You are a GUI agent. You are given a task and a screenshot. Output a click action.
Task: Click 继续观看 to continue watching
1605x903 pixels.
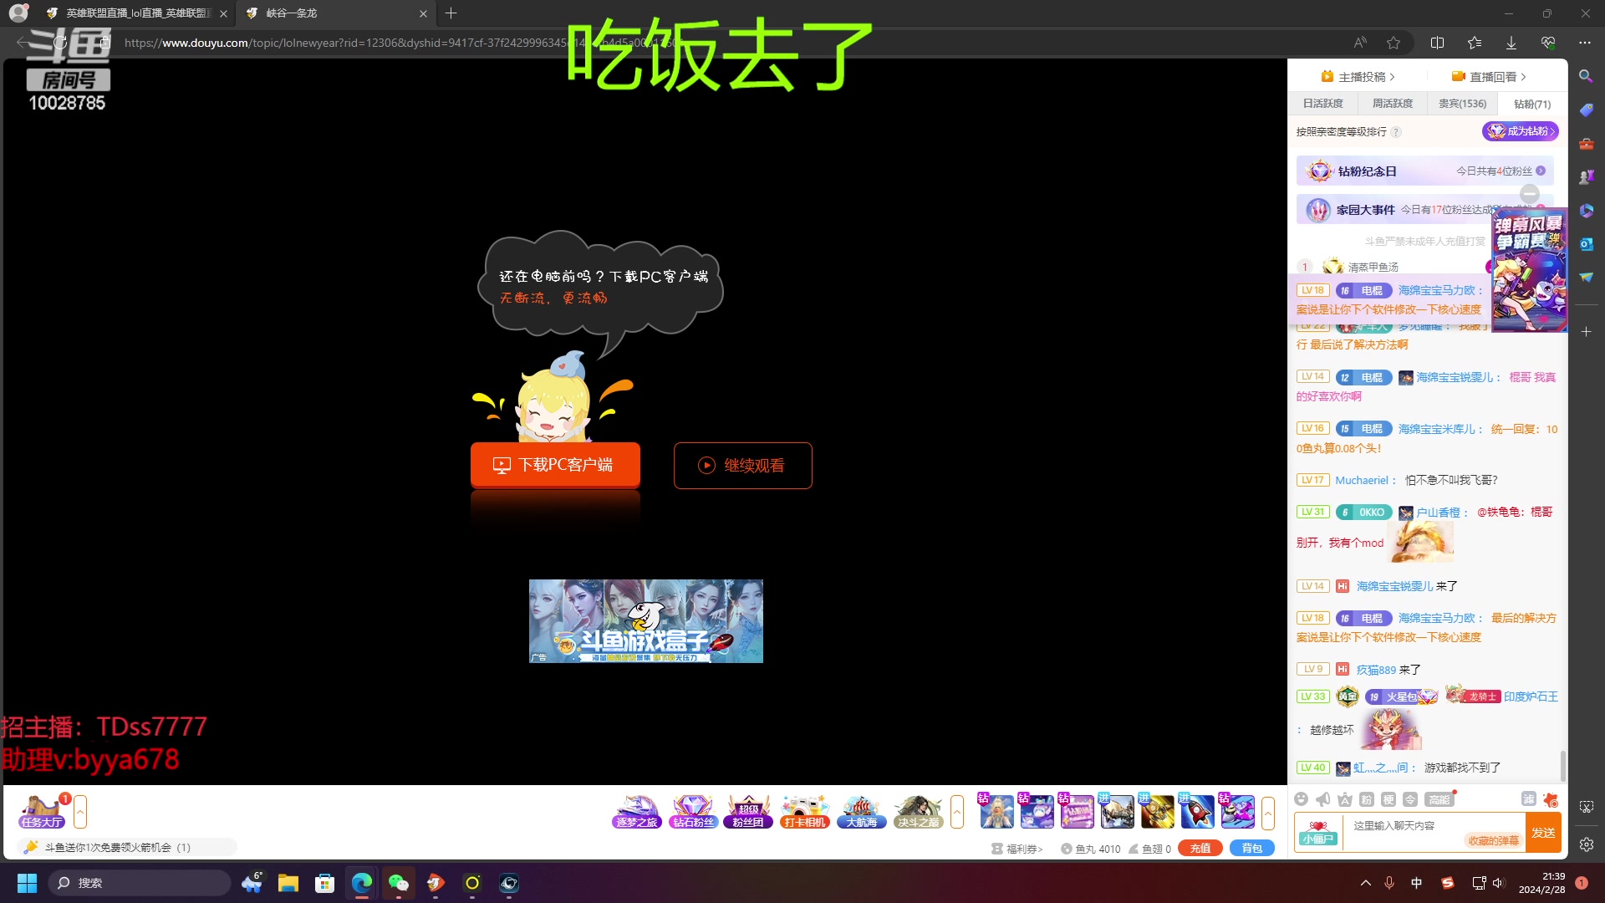pyautogui.click(x=742, y=466)
